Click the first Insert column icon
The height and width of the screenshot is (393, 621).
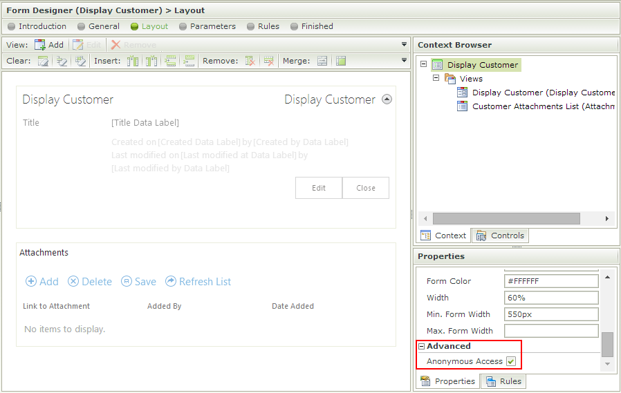coord(133,61)
